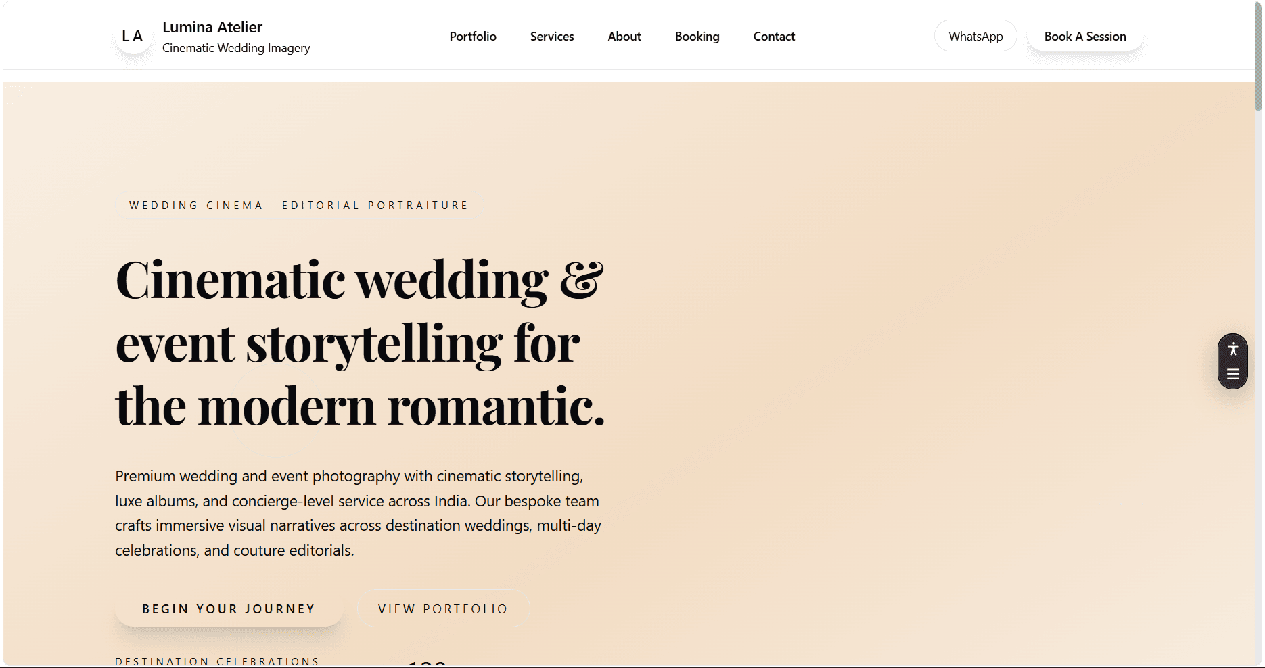
Task: Click the 'Destination Celebrations' label
Action: pyautogui.click(x=217, y=661)
